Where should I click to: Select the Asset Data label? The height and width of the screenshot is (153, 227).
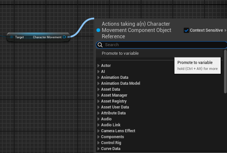pos(110,89)
